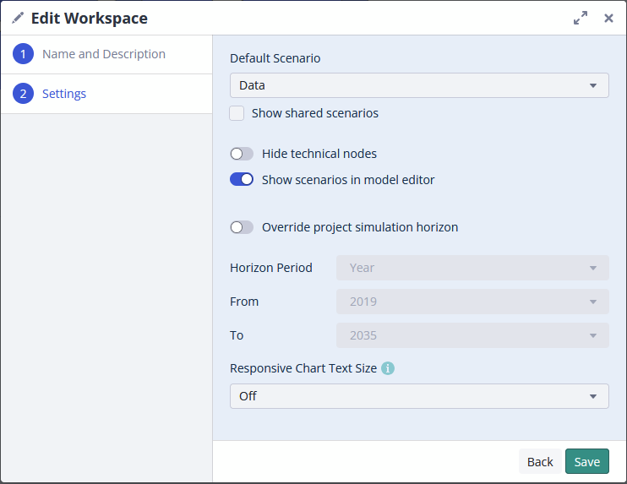Close the Edit Workspace dialog
The image size is (627, 484).
coord(608,18)
